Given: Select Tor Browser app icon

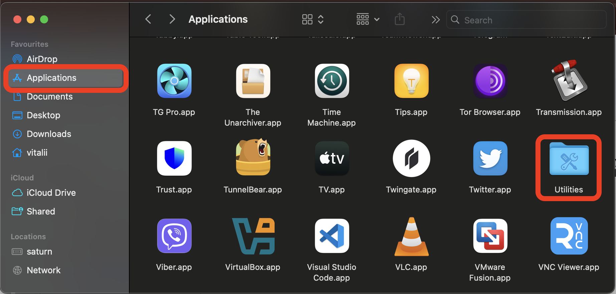Looking at the screenshot, I should tap(490, 81).
